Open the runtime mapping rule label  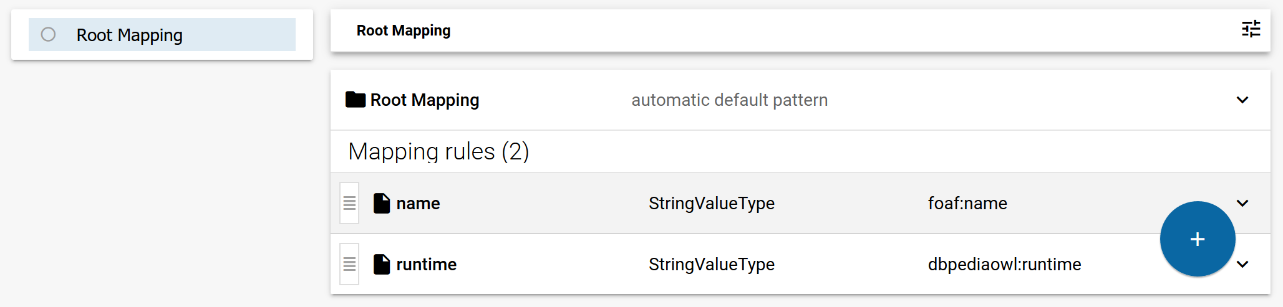426,264
